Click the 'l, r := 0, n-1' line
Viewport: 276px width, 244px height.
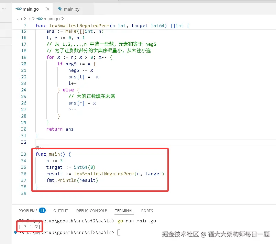(x=66, y=38)
